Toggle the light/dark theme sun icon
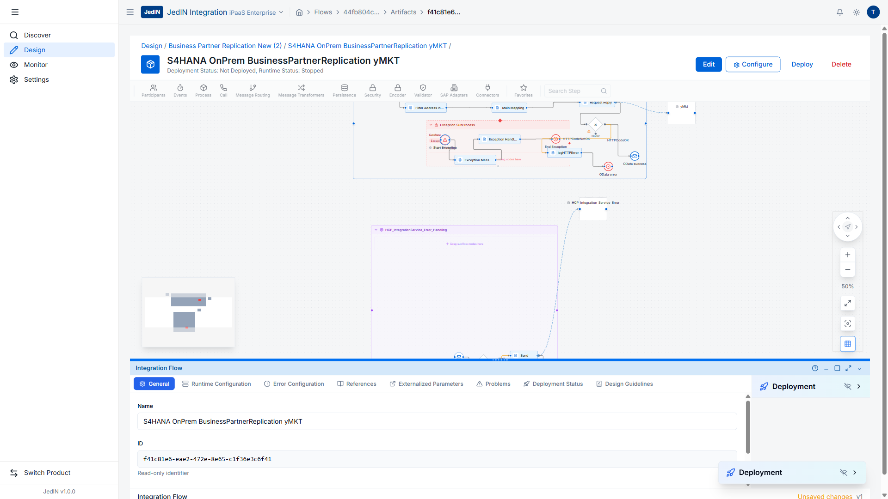The image size is (888, 499). [x=856, y=12]
